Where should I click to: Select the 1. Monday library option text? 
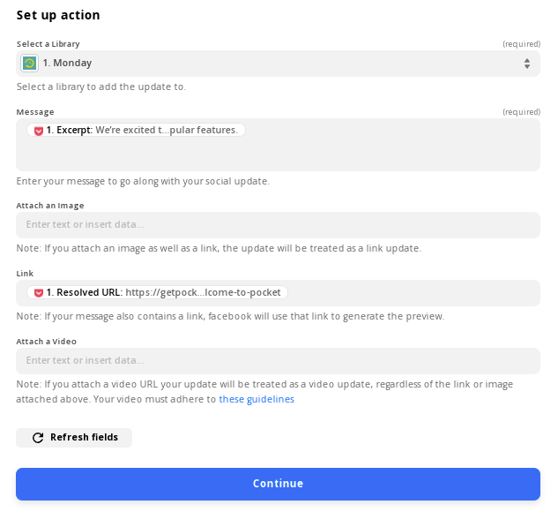[x=67, y=63]
